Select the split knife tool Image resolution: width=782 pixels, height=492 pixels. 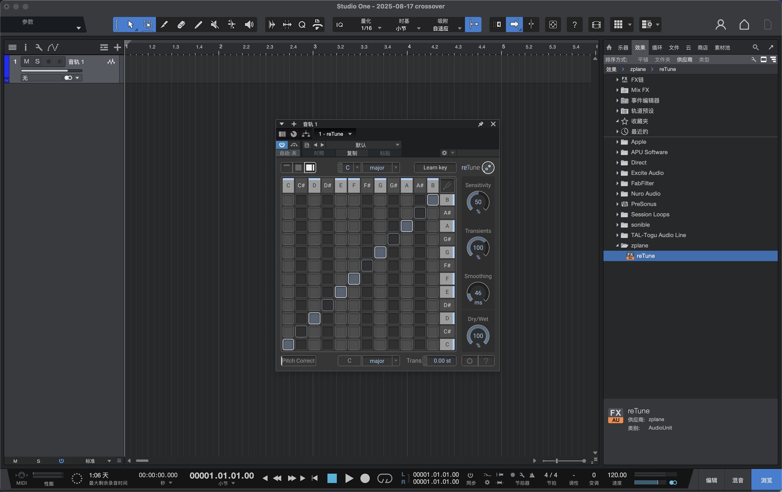(164, 24)
